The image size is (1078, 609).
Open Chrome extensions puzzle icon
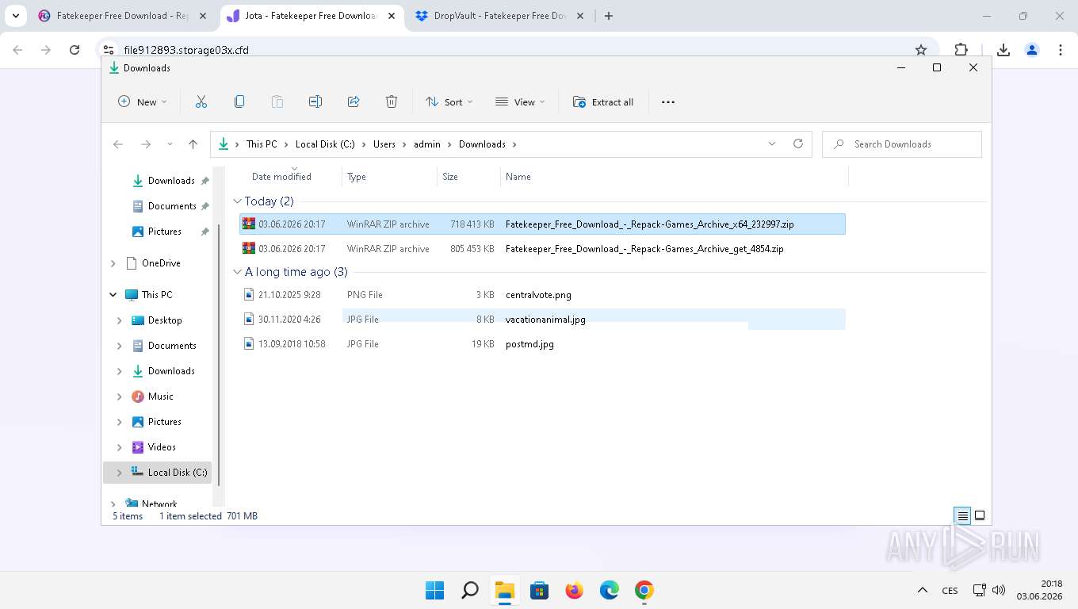point(961,50)
